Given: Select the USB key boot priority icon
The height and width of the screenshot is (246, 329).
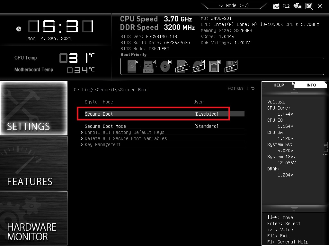Looking at the screenshot, I should coord(149,66).
